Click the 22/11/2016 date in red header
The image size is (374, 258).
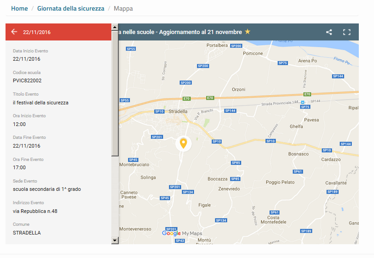click(37, 32)
